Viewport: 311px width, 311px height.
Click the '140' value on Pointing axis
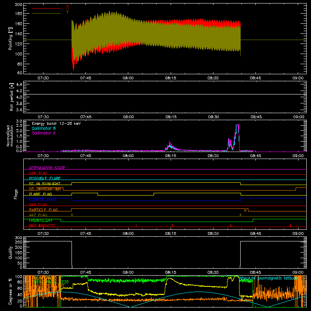(19, 34)
